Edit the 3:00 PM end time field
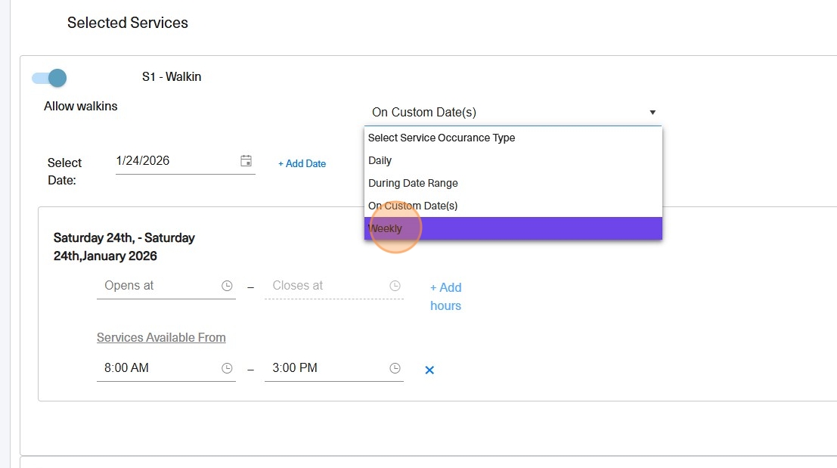This screenshot has height=468, width=837. click(x=325, y=368)
